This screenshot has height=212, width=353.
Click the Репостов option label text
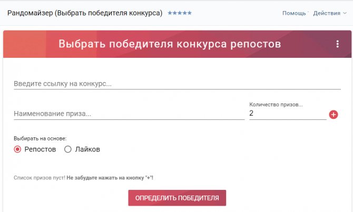[x=40, y=149]
